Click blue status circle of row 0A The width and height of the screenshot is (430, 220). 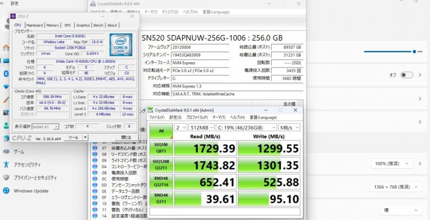tap(95, 167)
